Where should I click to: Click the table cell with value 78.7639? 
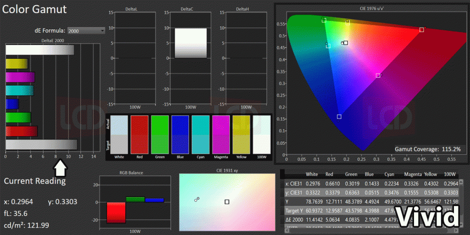[x=314, y=202]
